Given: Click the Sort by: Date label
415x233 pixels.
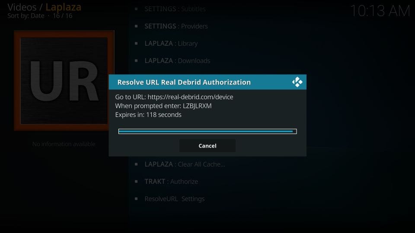Looking at the screenshot, I should 26,16.
